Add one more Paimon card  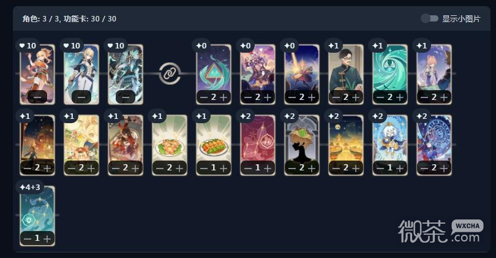399,168
